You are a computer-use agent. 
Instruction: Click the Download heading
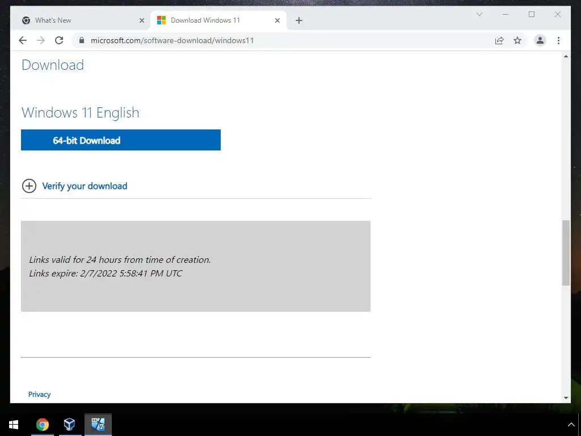(x=53, y=65)
